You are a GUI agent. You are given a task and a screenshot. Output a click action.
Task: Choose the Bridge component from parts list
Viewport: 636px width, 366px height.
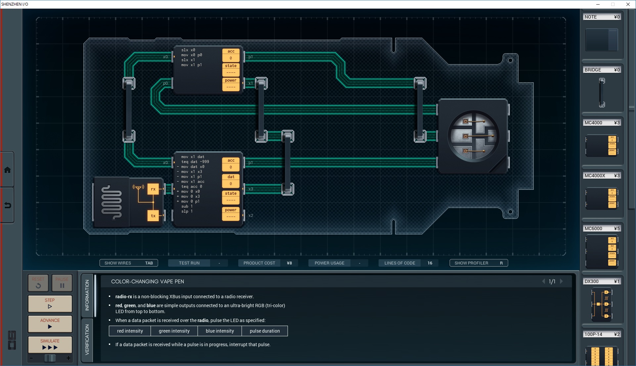(602, 92)
